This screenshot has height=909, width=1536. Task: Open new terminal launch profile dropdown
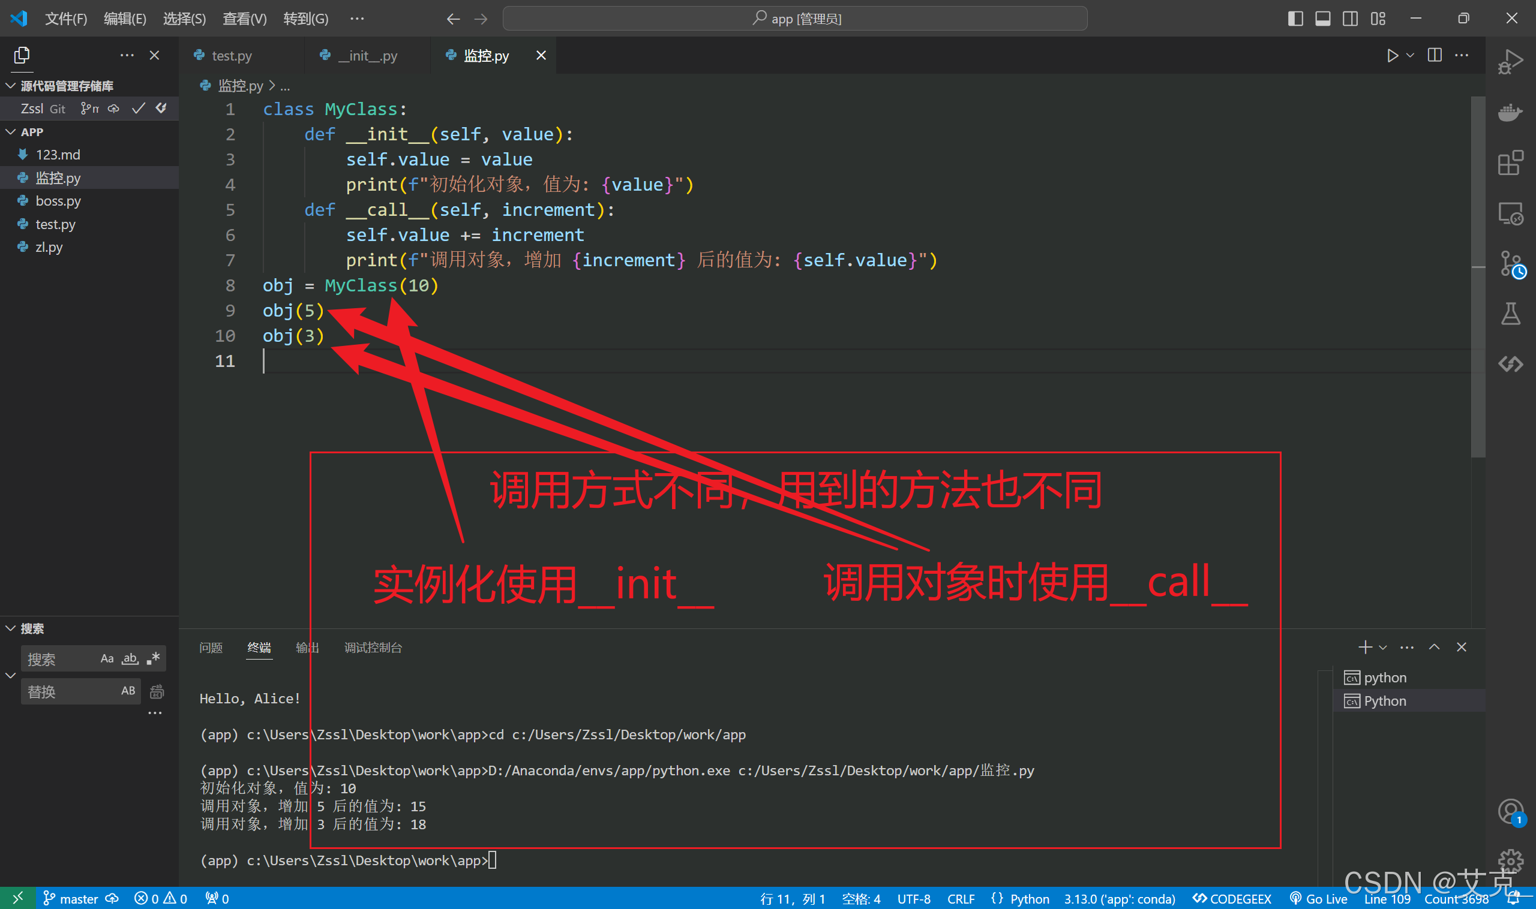pos(1383,648)
